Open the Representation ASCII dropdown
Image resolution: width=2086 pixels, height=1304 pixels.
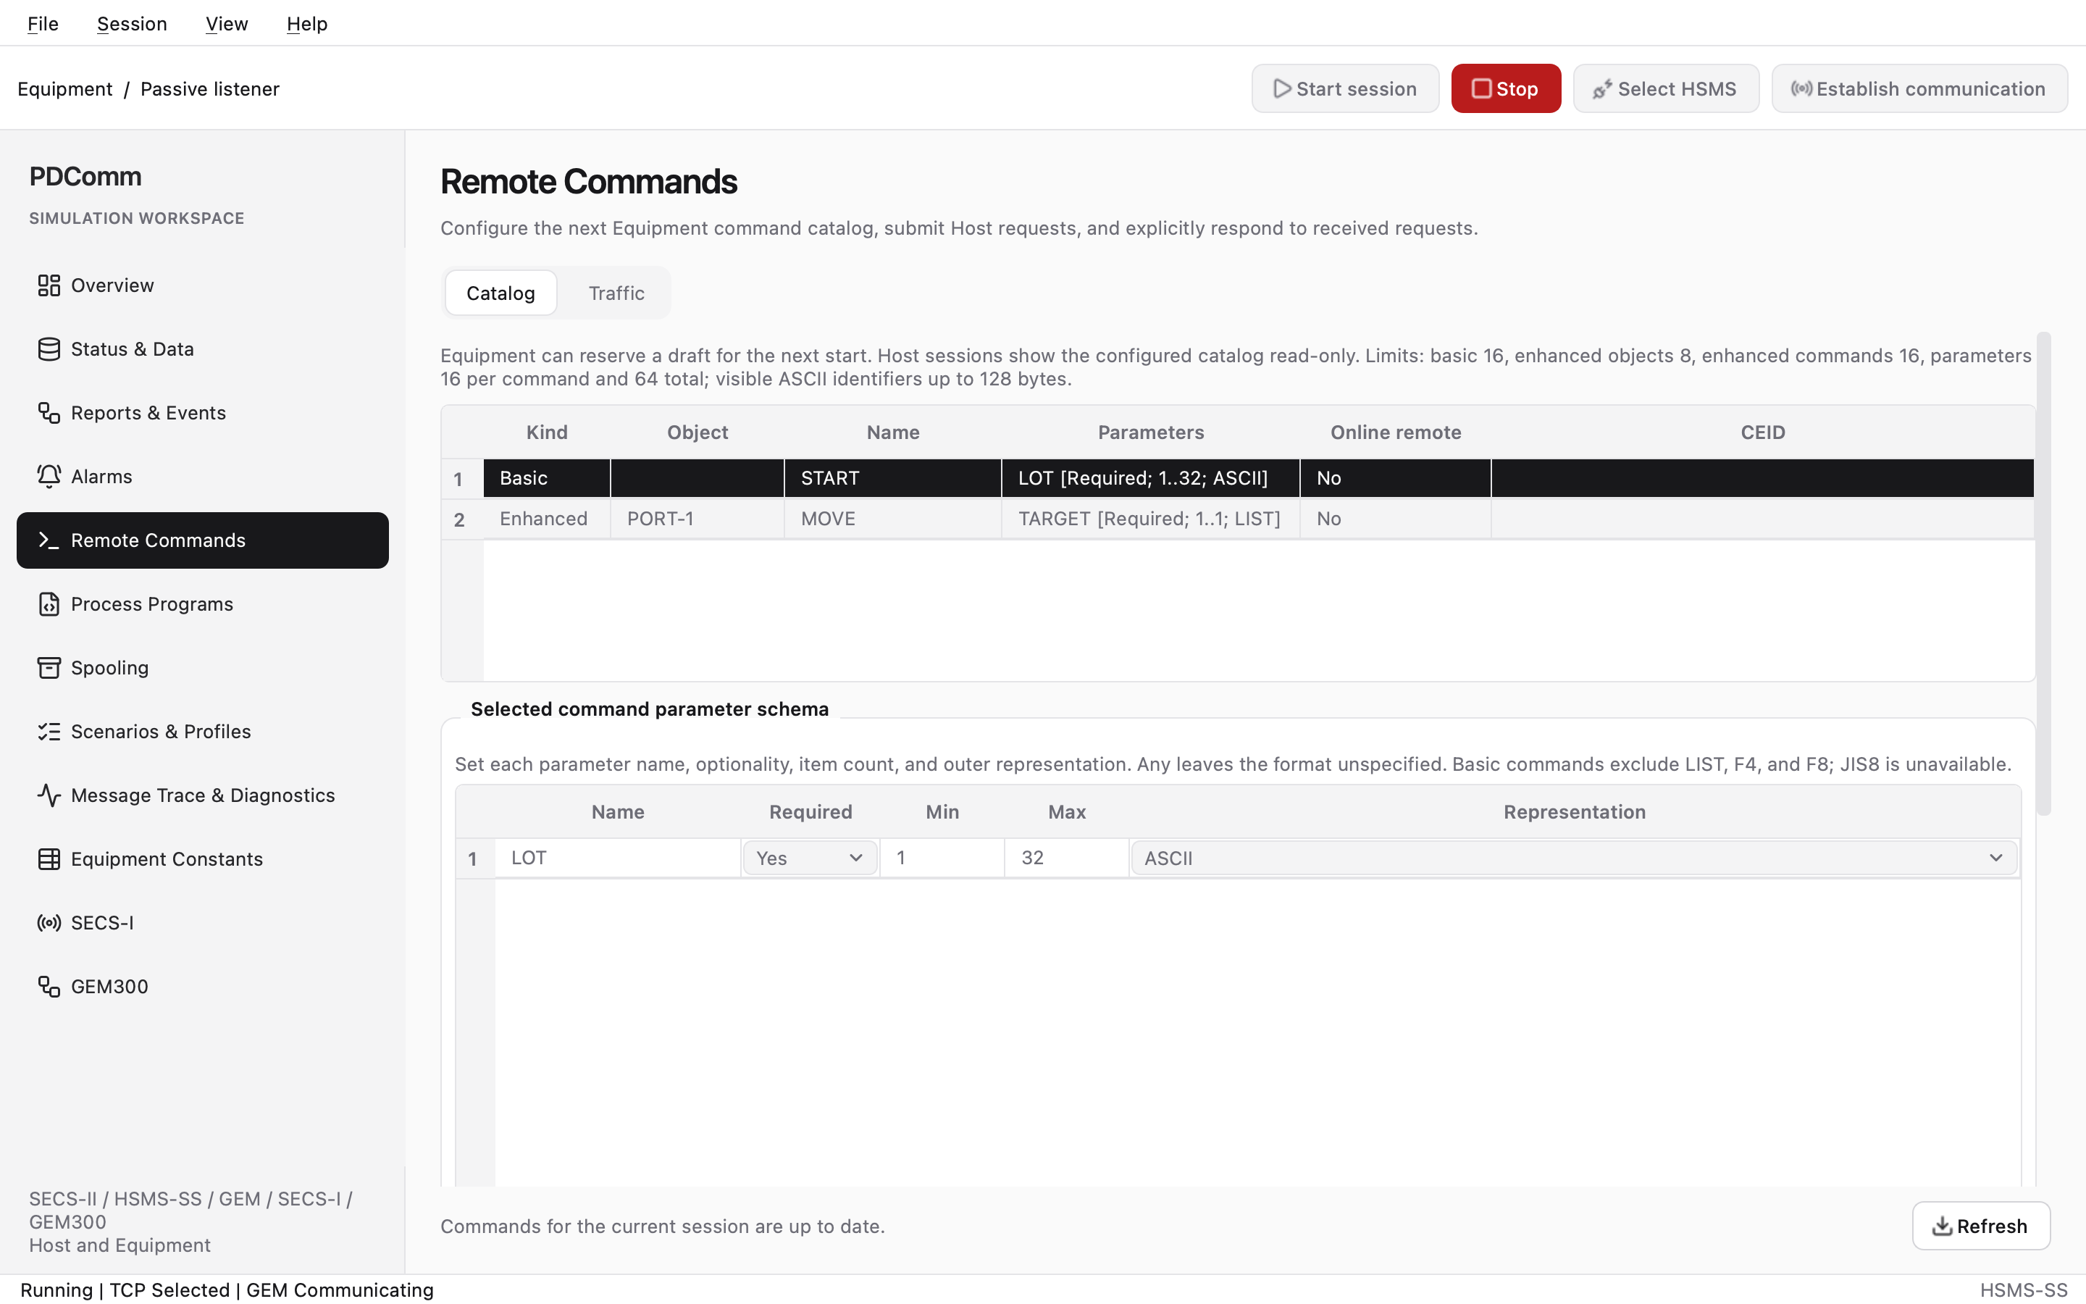[x=1574, y=859]
